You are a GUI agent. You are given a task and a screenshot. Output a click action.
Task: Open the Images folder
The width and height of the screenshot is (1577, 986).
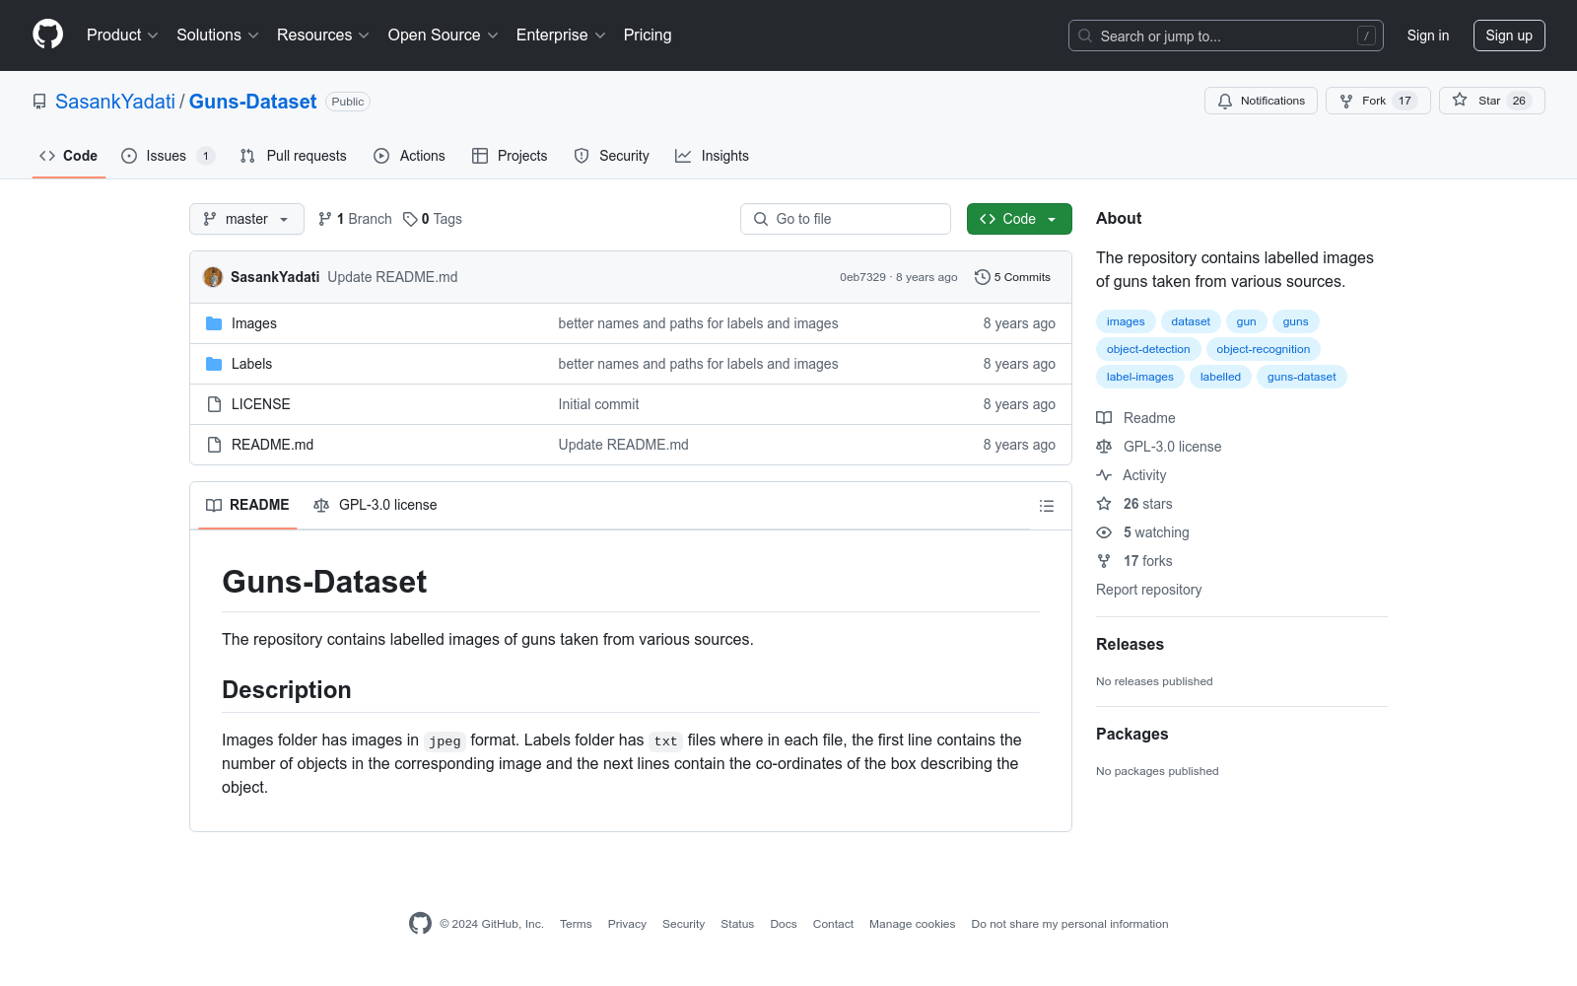254,323
